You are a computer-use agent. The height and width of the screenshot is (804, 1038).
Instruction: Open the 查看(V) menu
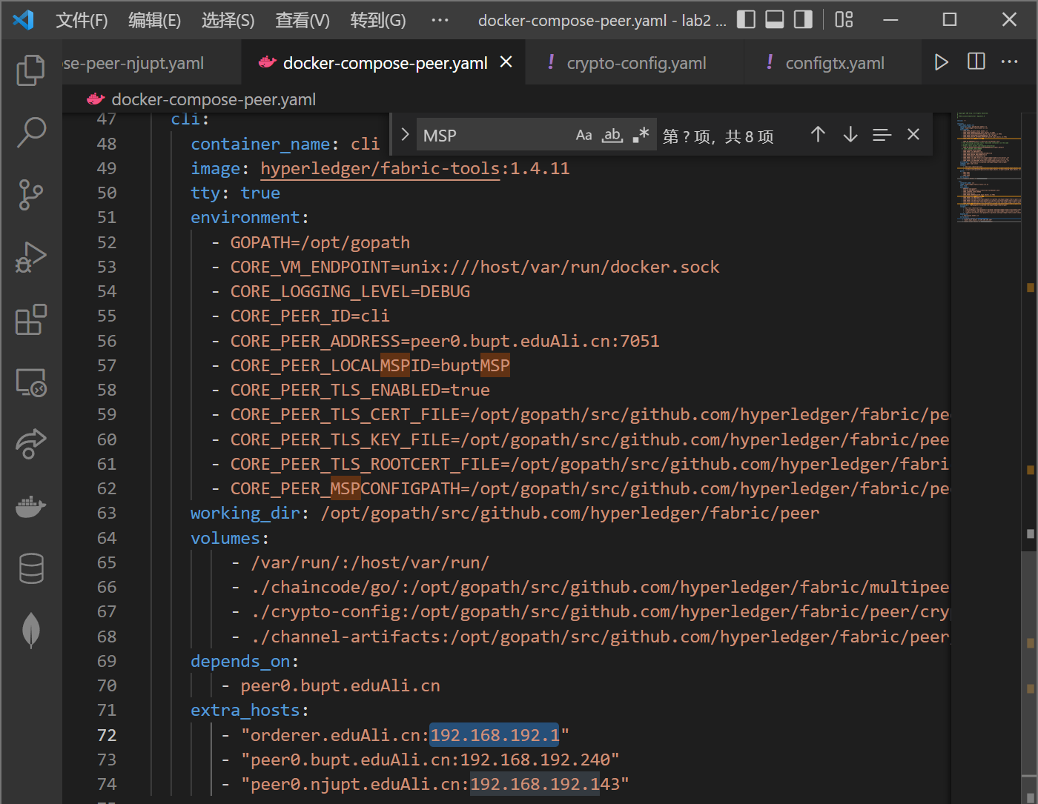[x=302, y=20]
